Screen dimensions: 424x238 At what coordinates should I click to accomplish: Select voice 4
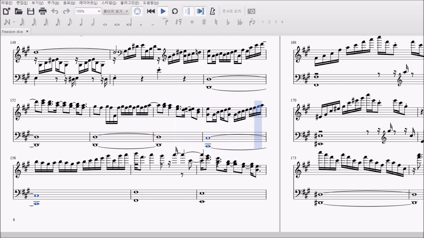(282, 22)
